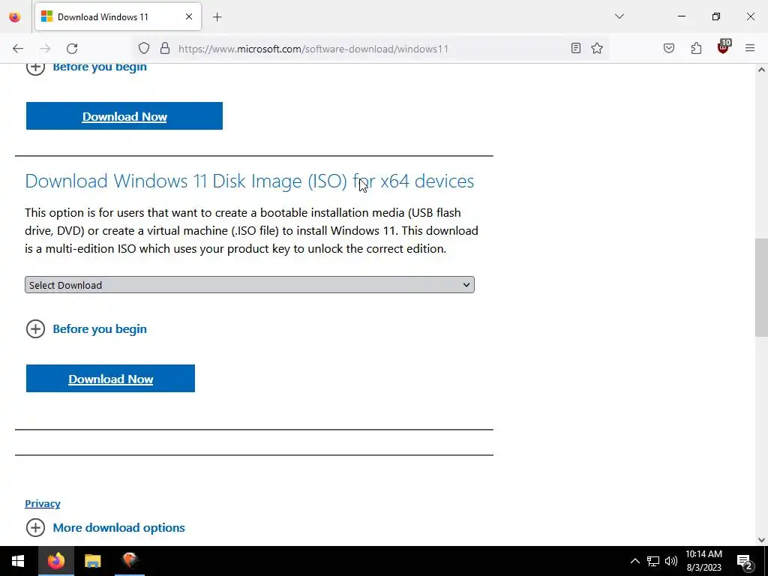List all tabs with the chevron
This screenshot has height=576, width=768.
619,16
